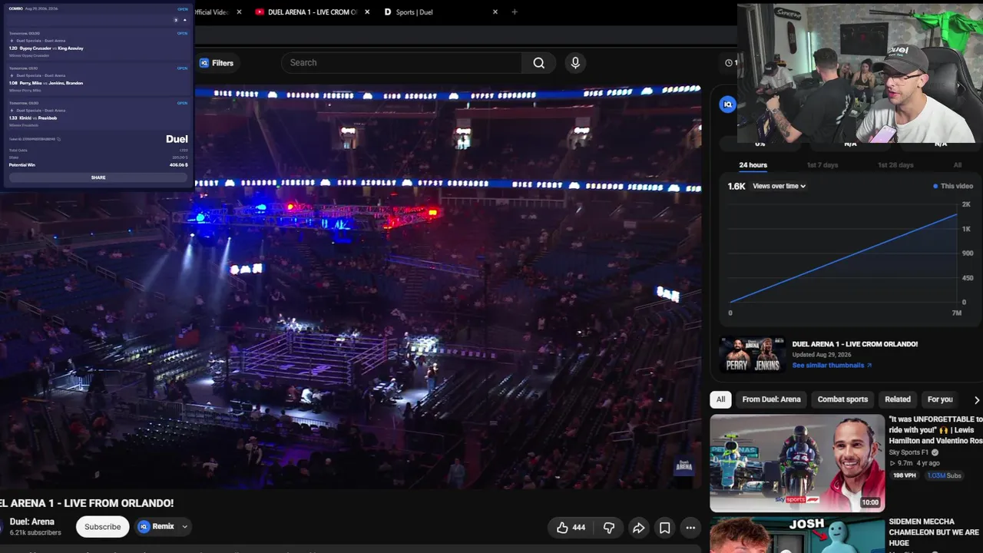Open the three-dot more actions menu
This screenshot has width=983, height=553.
690,528
